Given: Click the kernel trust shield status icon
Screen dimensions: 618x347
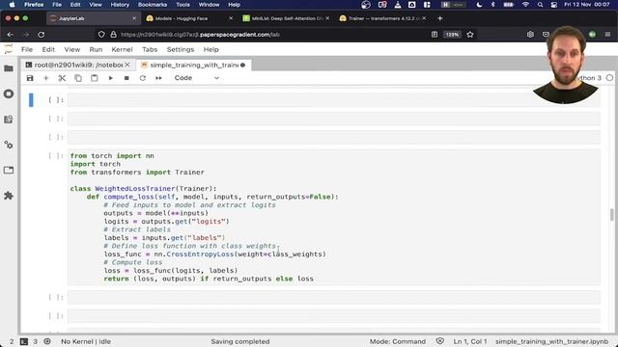Looking at the screenshot, I should coord(440,341).
